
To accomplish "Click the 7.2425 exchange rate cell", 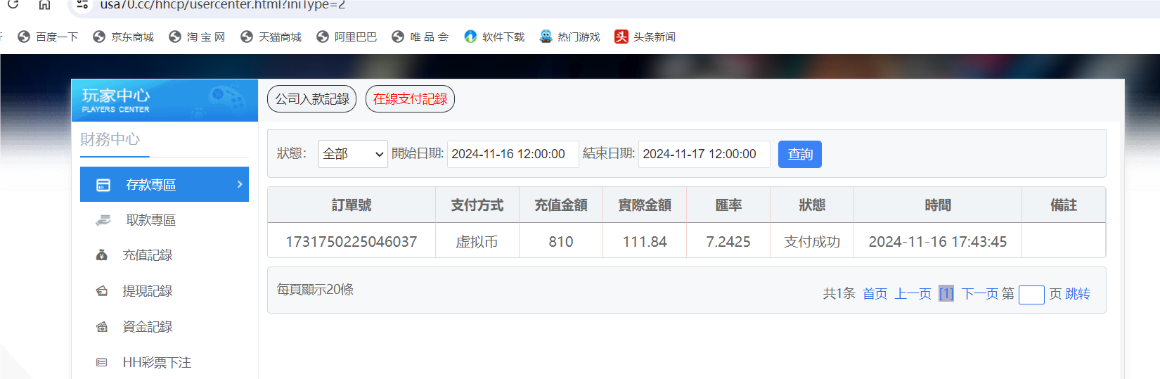I will pos(728,241).
